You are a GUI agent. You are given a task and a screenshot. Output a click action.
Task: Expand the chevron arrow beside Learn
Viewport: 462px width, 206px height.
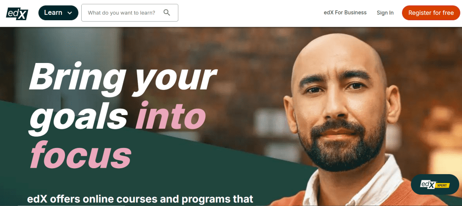tap(70, 13)
